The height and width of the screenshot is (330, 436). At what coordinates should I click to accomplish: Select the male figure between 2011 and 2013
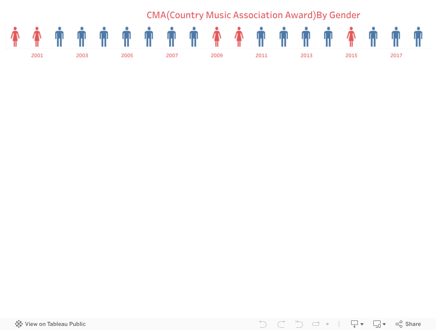tap(284, 37)
